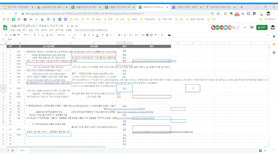Open the fill color picker
This screenshot has height=156, width=278.
[103, 35]
